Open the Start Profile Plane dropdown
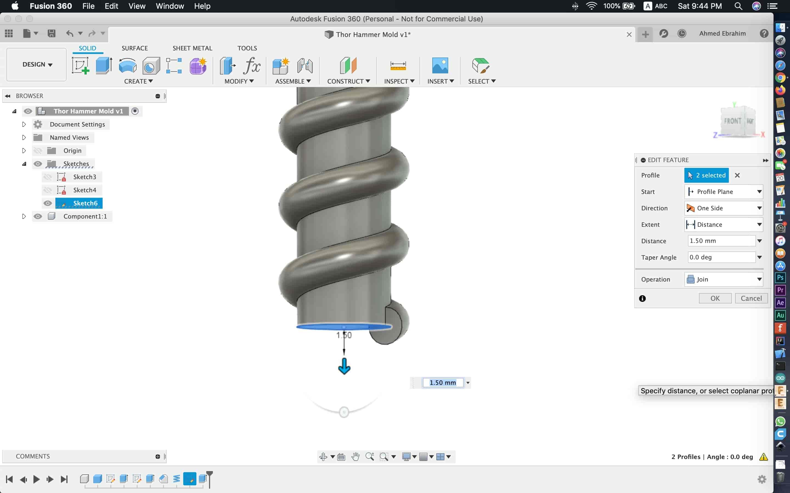The image size is (790, 493). 723,192
